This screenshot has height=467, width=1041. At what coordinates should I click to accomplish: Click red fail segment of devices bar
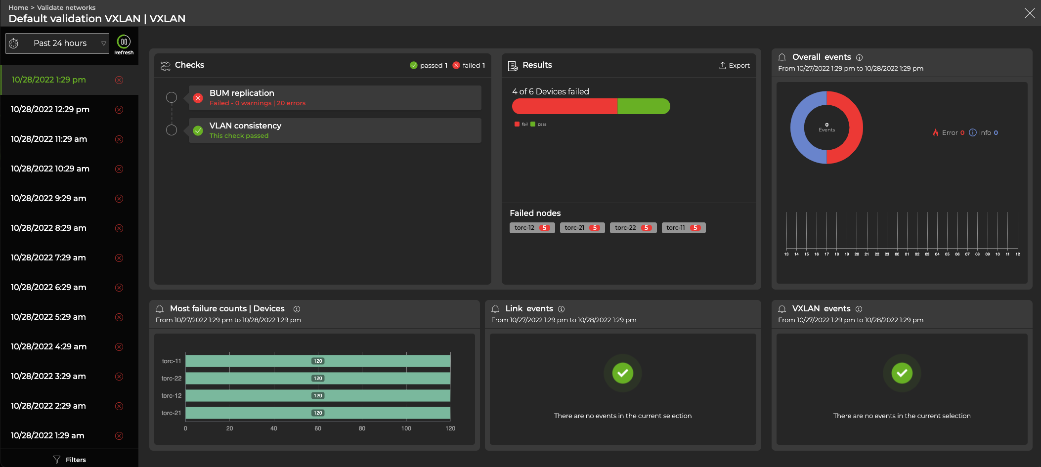point(564,106)
